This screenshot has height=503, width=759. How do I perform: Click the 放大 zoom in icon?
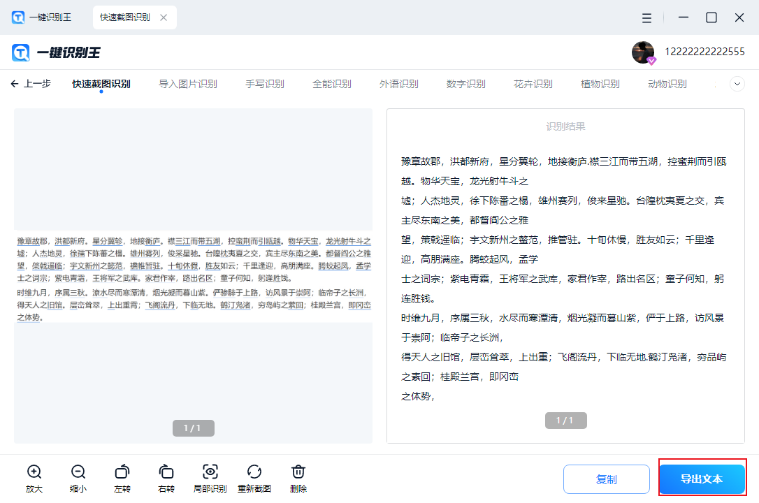pyautogui.click(x=34, y=472)
